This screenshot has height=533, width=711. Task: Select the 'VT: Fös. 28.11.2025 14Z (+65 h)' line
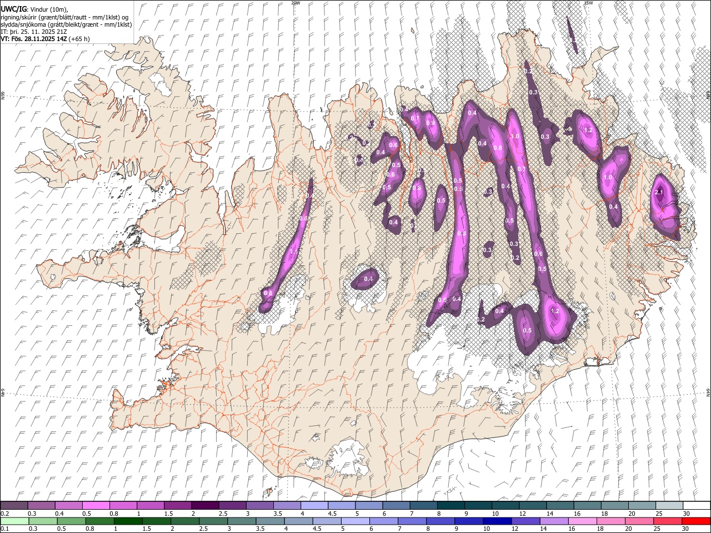(x=45, y=39)
